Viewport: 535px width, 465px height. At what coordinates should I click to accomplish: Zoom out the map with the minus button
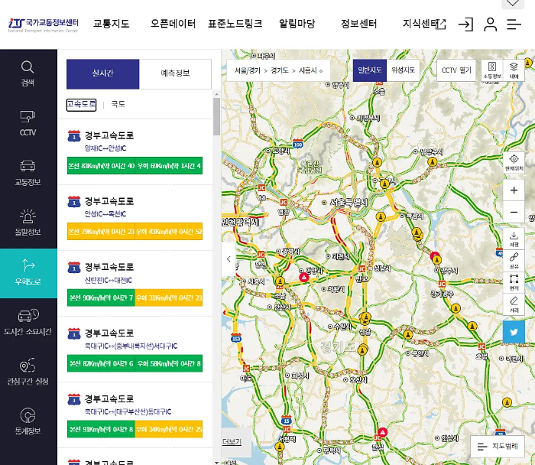pos(514,212)
